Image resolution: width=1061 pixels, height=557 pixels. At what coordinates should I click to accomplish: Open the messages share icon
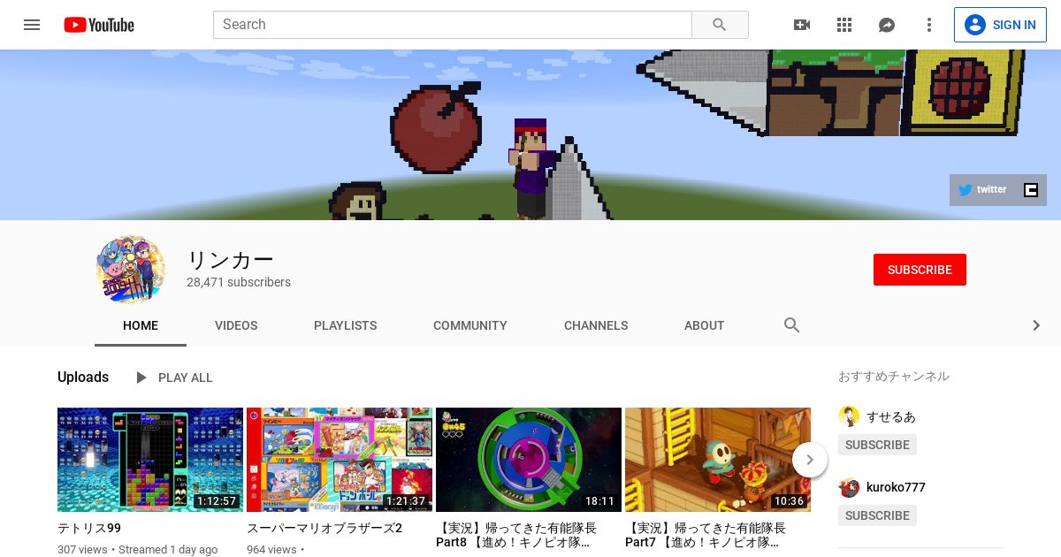point(887,25)
